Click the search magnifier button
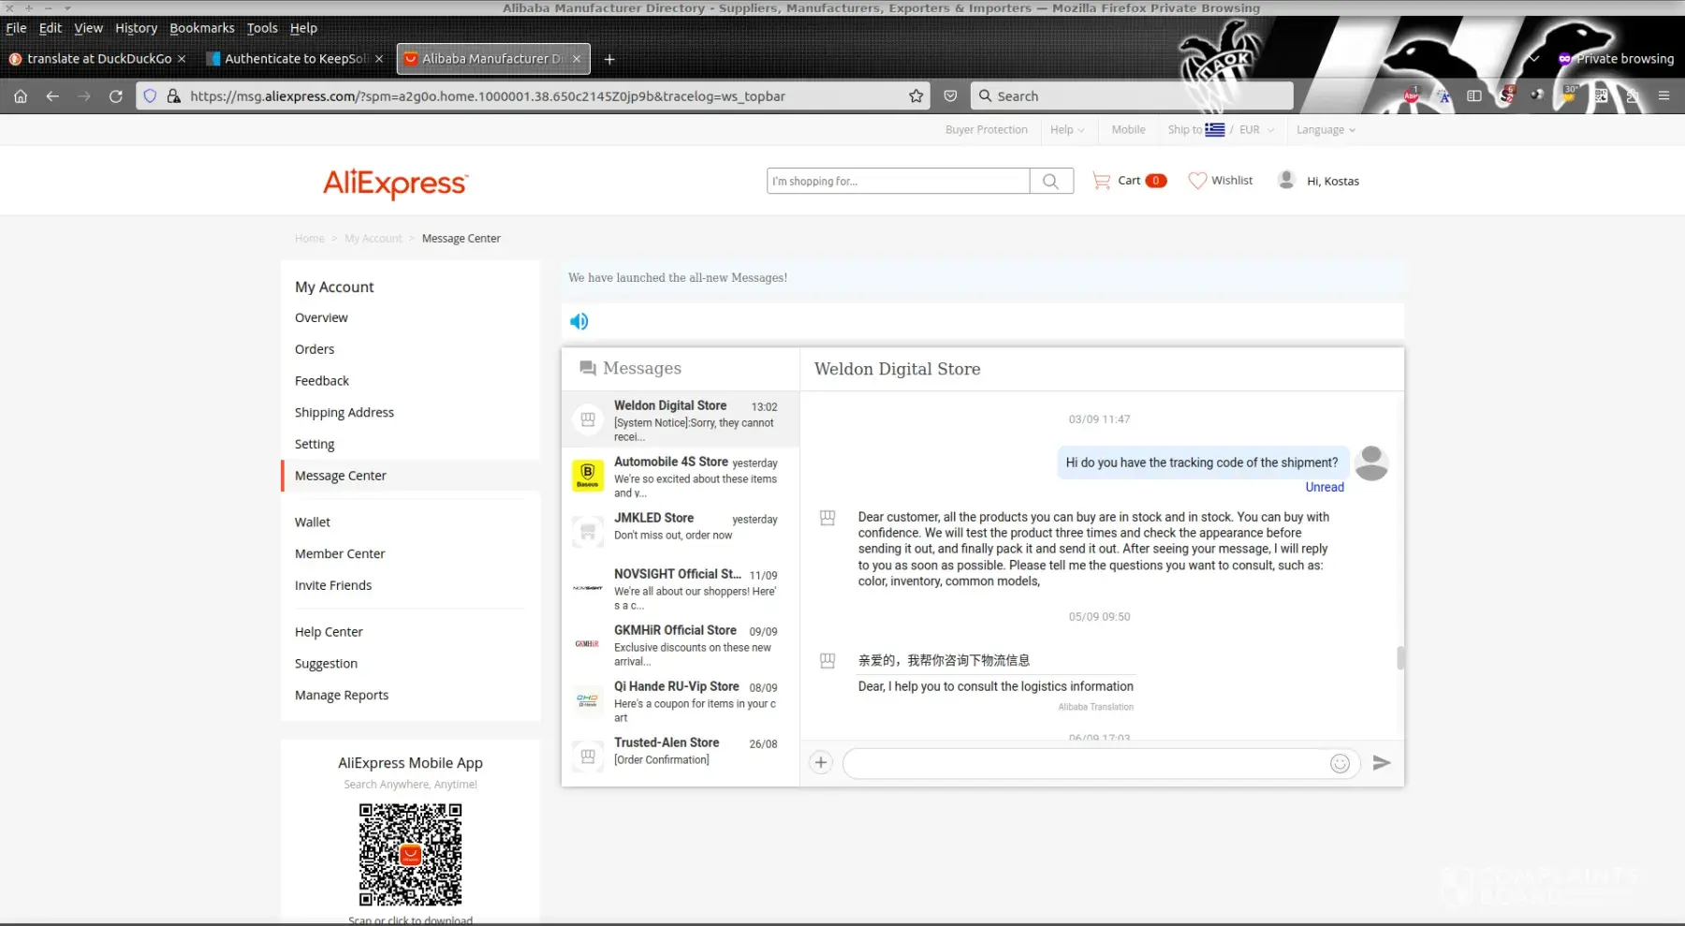The width and height of the screenshot is (1685, 926). [x=1051, y=182]
